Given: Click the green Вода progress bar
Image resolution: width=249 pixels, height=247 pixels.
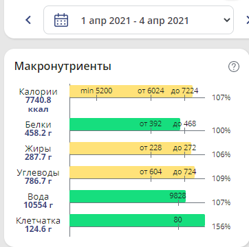Looking at the screenshot, I should point(128,196).
